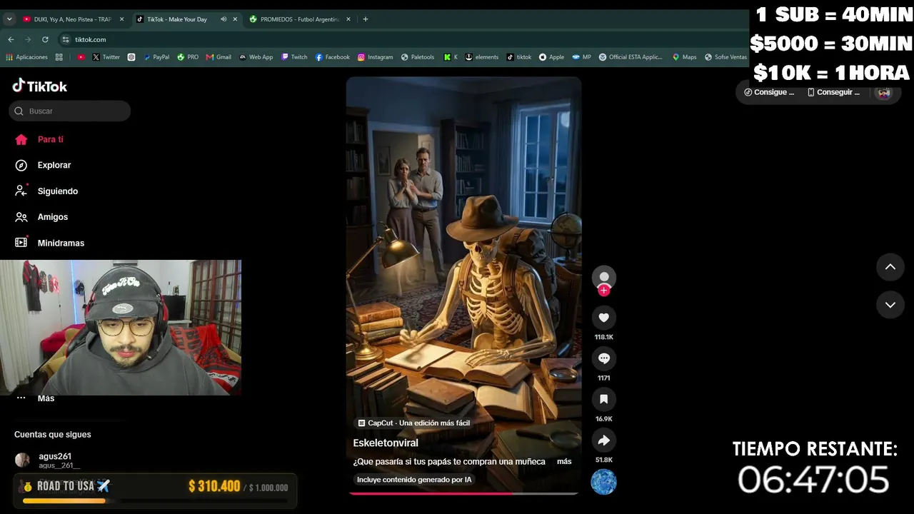914x514 pixels.
Task: Open the Paletools bookmark
Action: click(418, 57)
